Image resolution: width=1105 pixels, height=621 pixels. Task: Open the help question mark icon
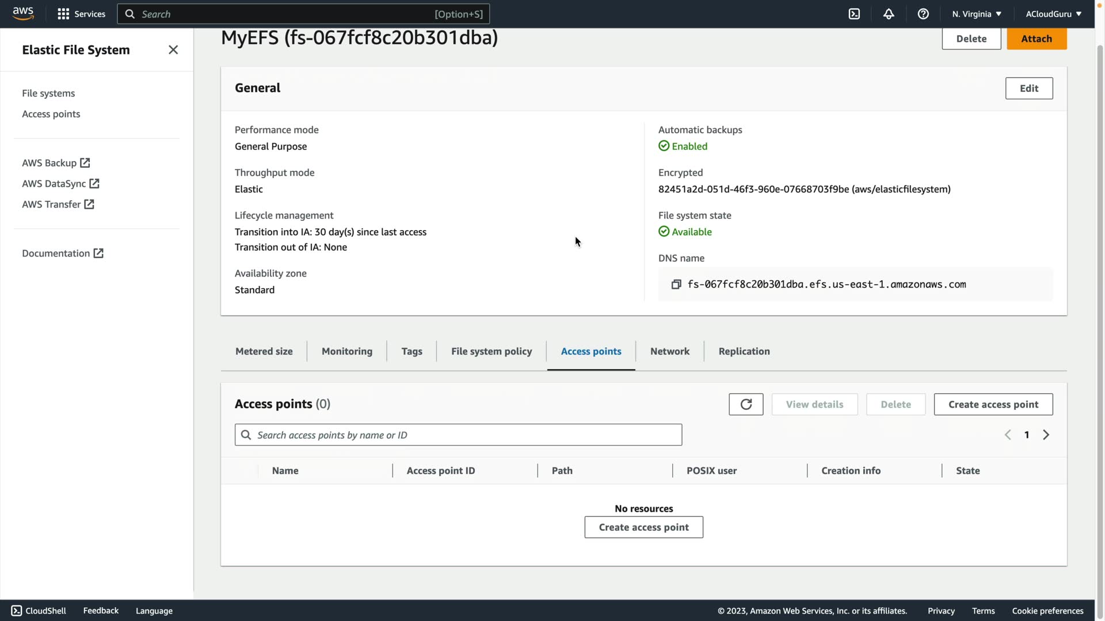point(923,14)
